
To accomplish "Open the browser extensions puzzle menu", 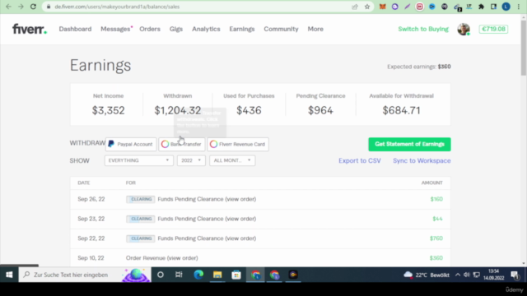I will [x=481, y=7].
